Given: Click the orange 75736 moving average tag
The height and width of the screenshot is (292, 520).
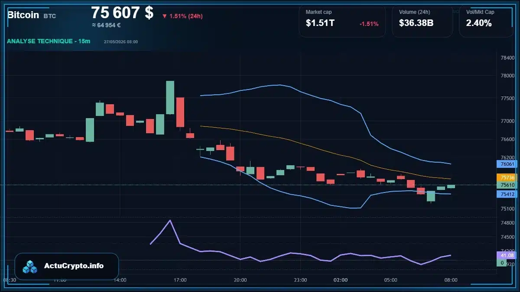Looking at the screenshot, I should (507, 177).
